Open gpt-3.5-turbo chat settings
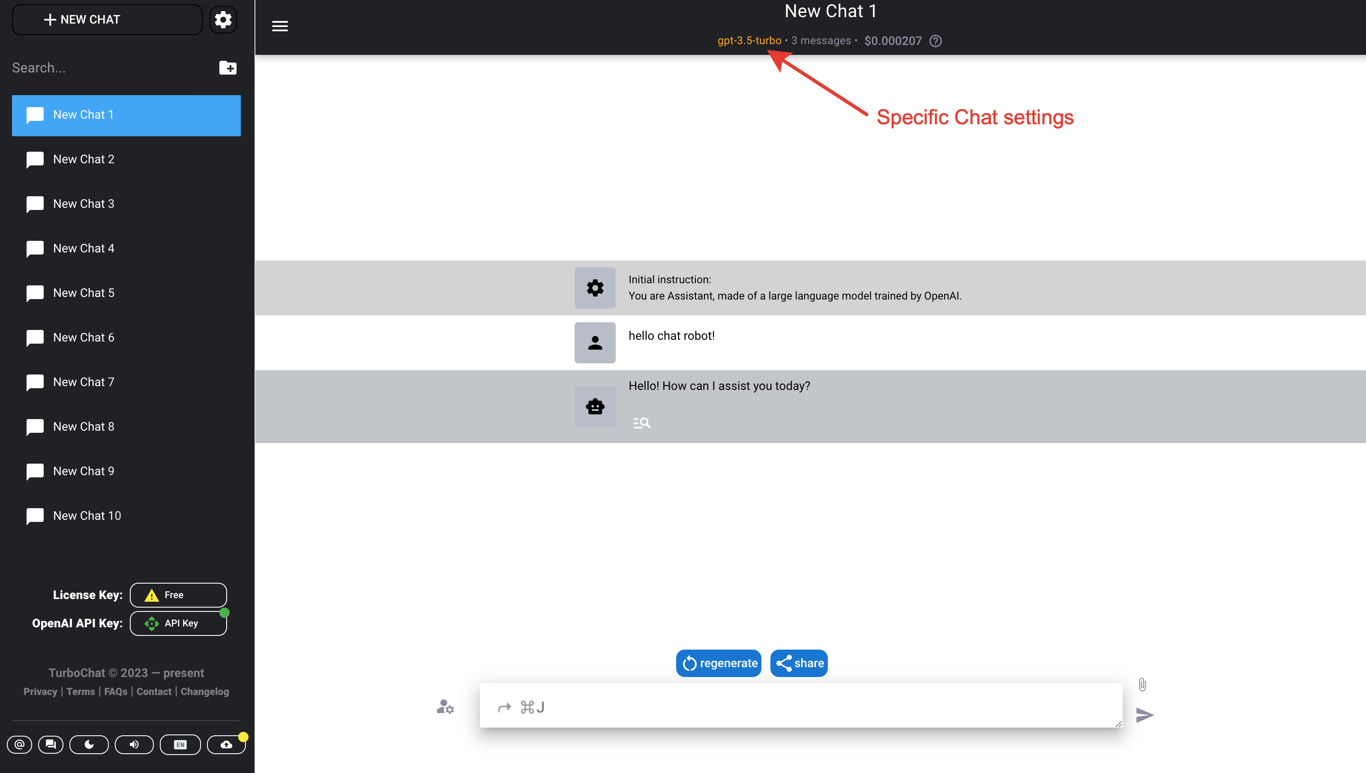 click(749, 40)
